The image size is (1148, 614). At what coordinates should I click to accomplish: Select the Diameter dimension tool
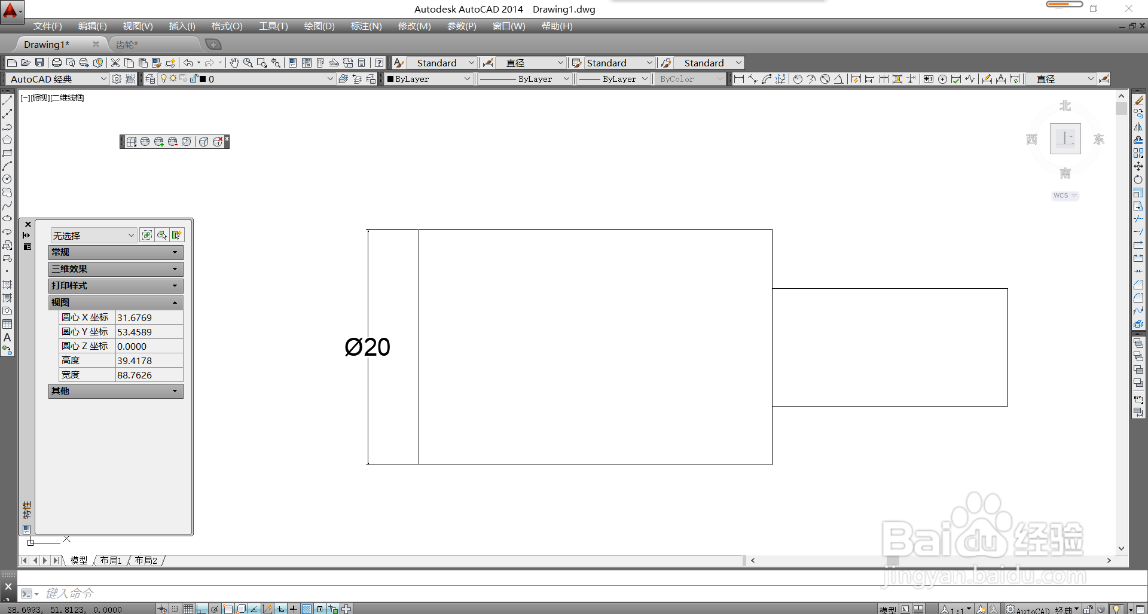tap(825, 79)
